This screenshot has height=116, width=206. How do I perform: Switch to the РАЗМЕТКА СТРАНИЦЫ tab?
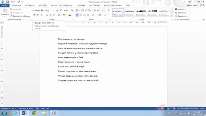[61, 5]
